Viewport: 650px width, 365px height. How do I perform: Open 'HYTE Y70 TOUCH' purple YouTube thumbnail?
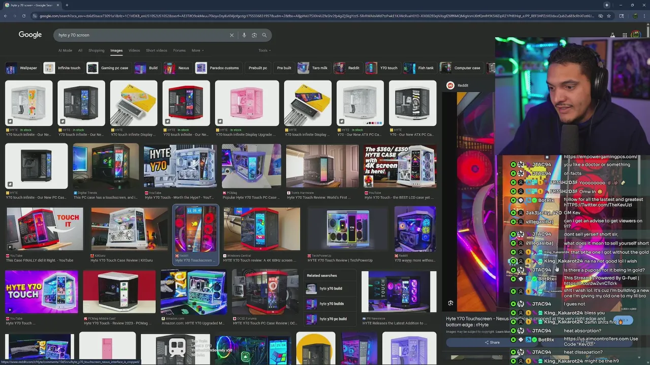point(41,292)
